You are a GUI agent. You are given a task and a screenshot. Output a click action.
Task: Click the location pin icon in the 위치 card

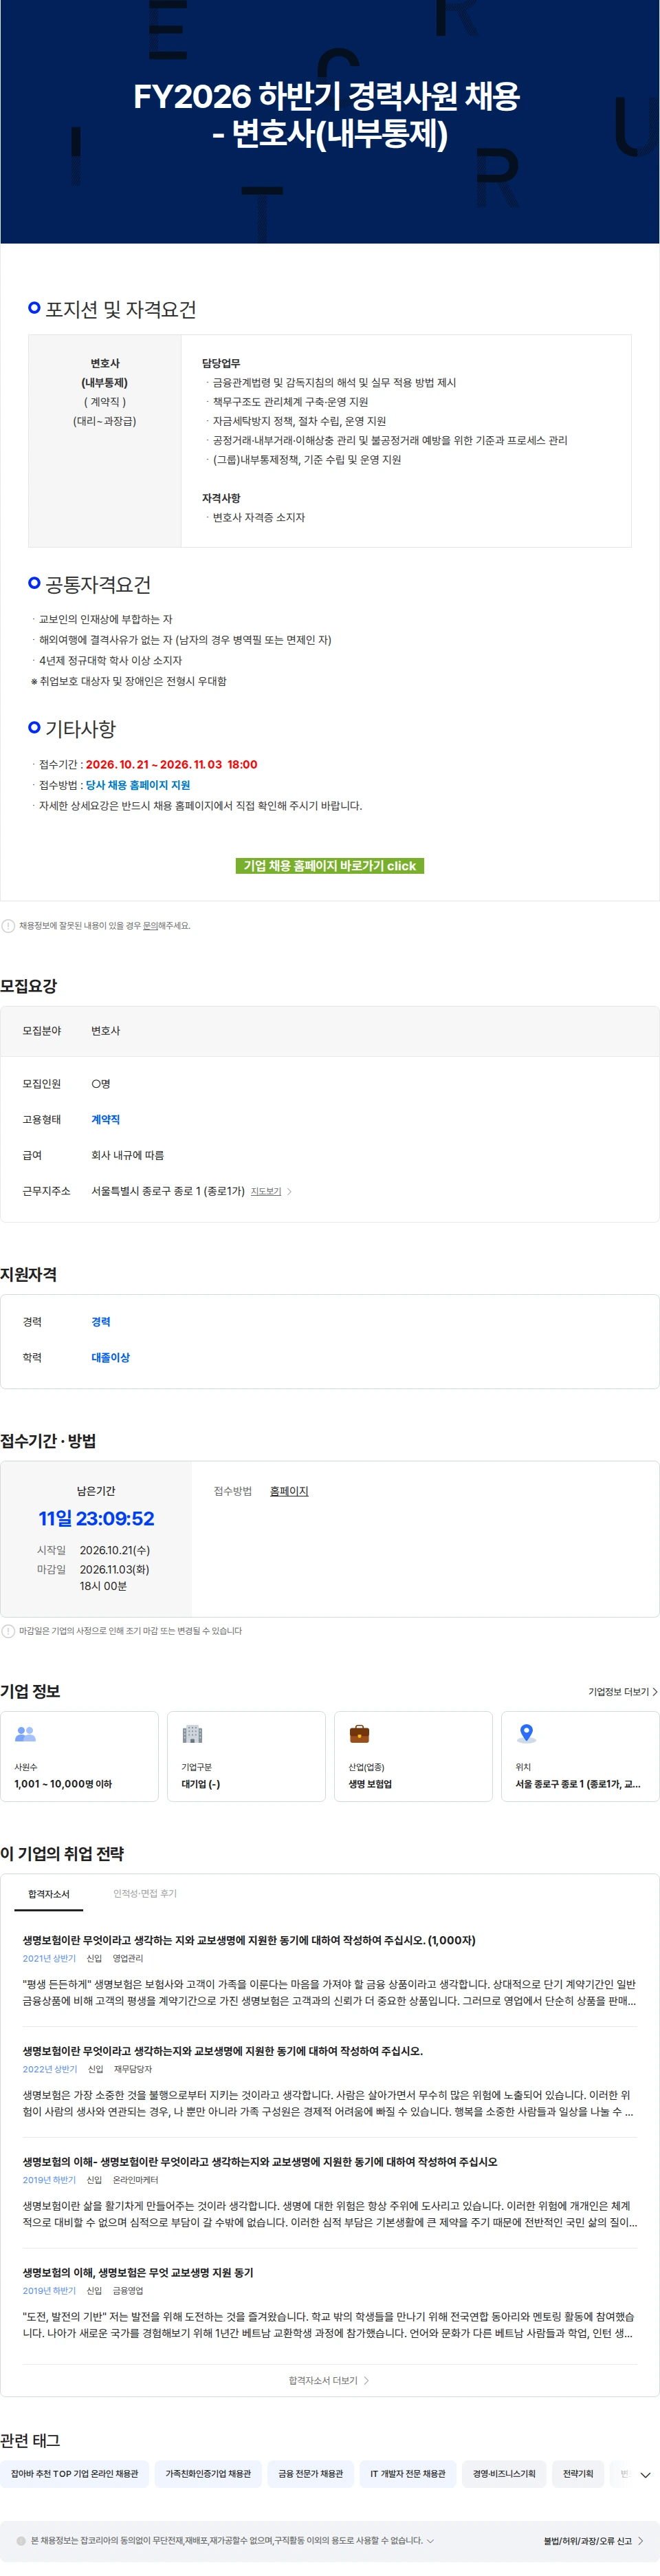[526, 1734]
